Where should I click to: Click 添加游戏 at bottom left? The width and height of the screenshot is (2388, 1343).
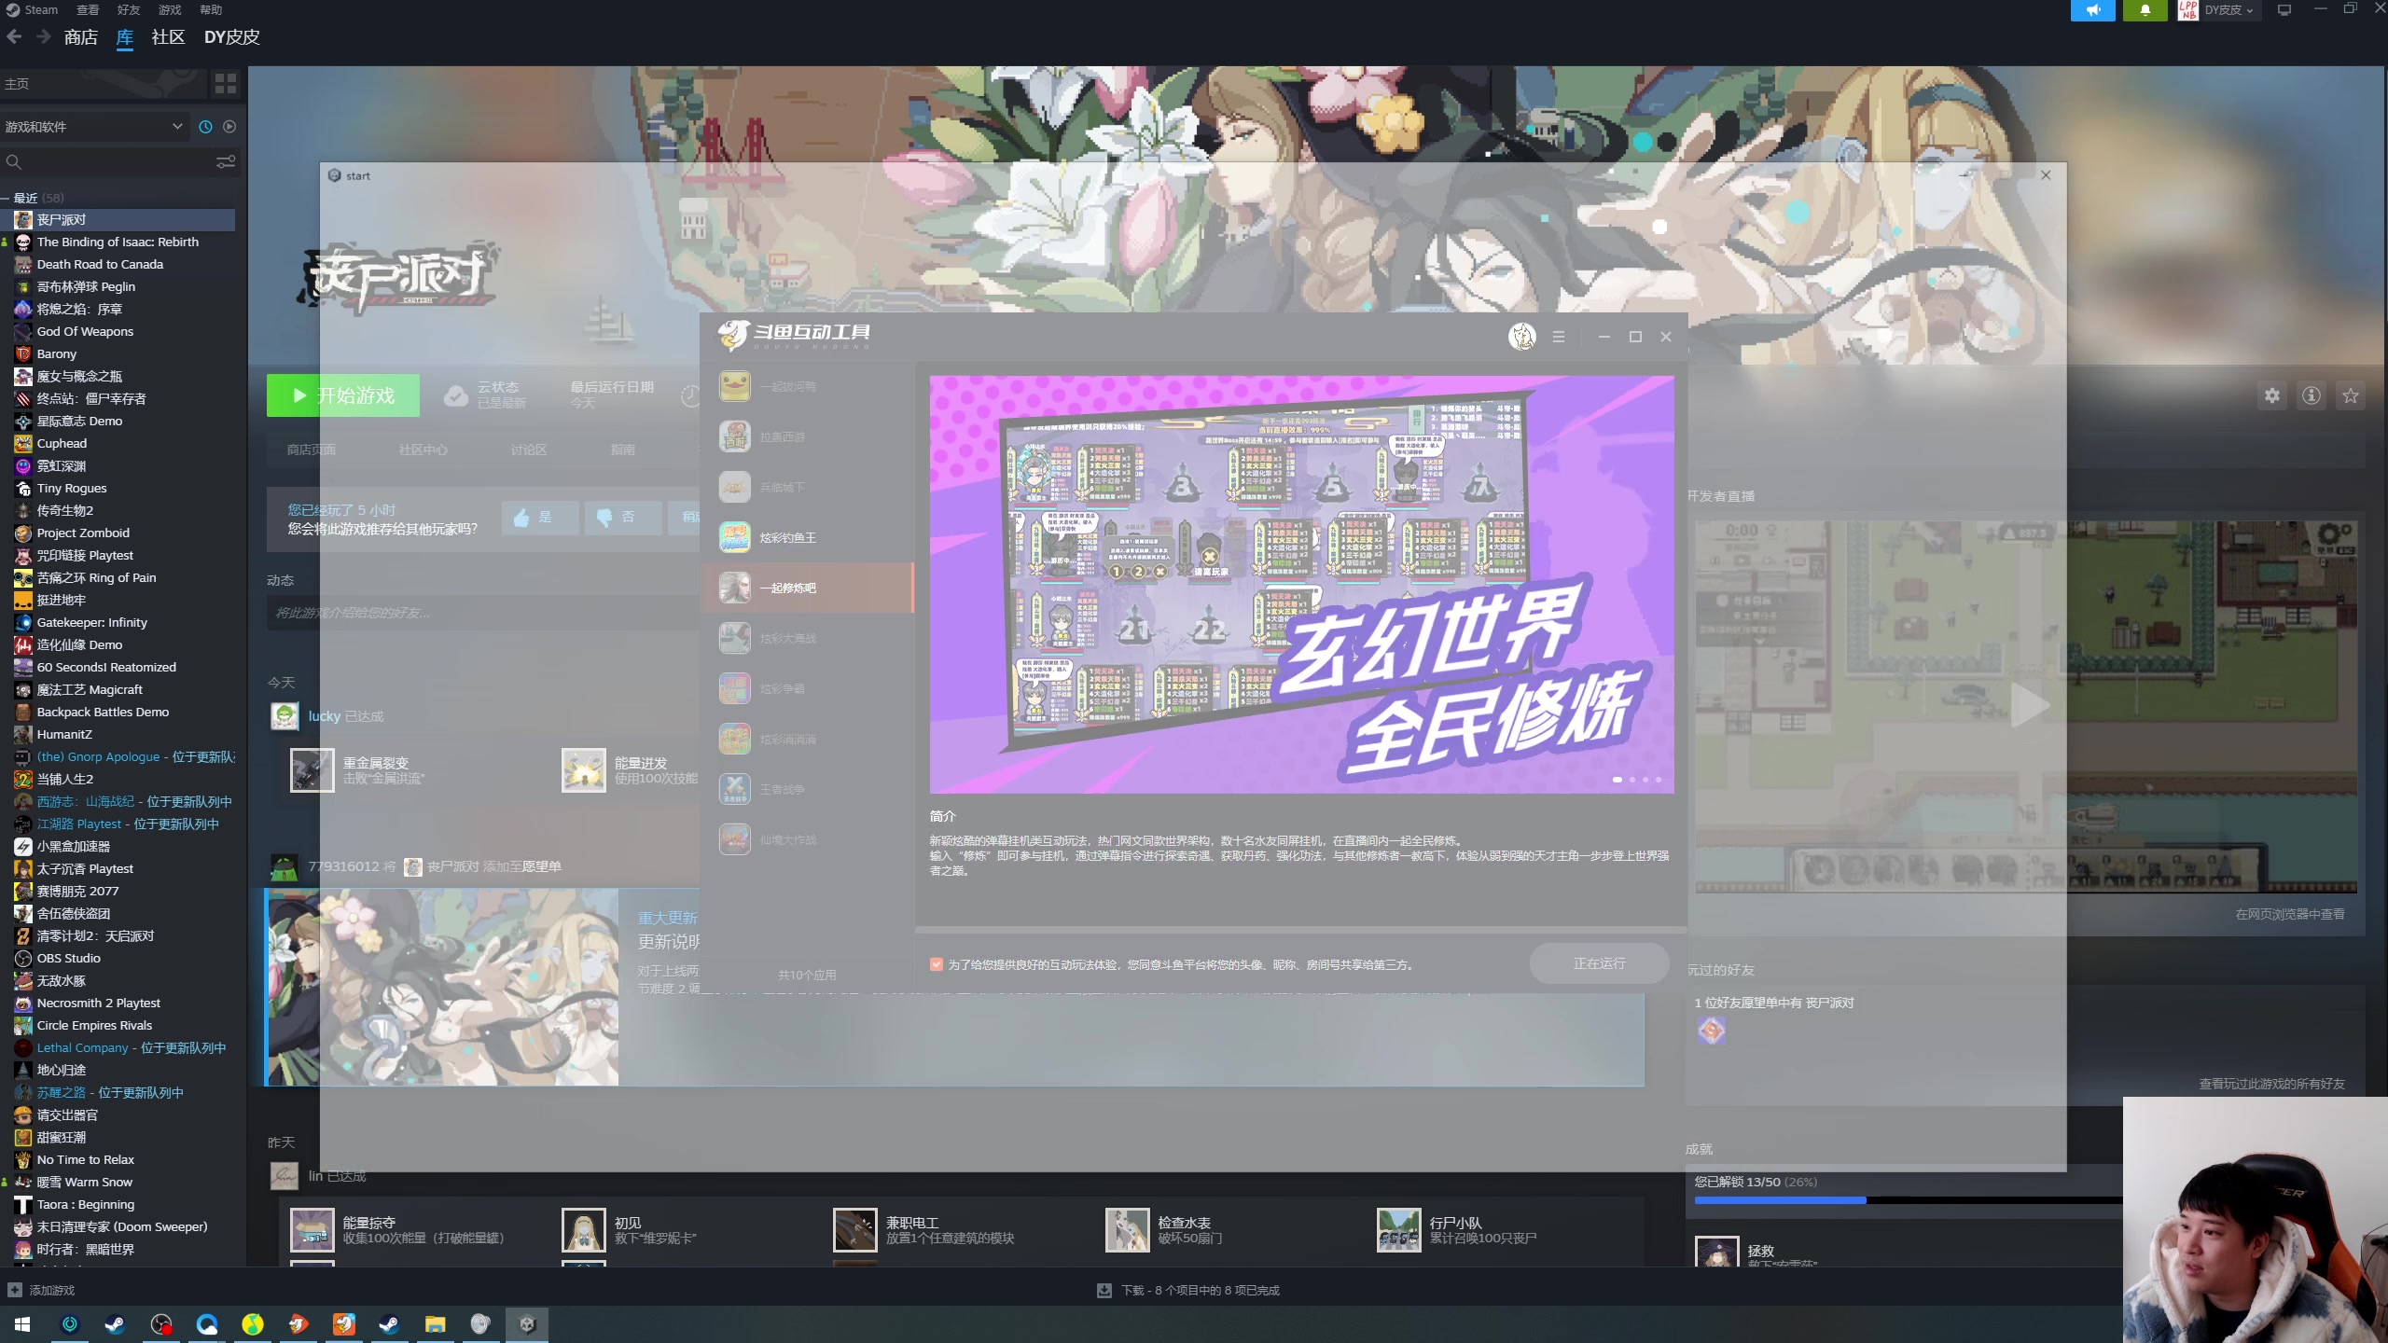[x=42, y=1291]
